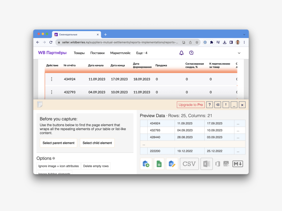This screenshot has width=282, height=211.
Task: Toggle Delete empty rows option
Action: pyautogui.click(x=96, y=166)
